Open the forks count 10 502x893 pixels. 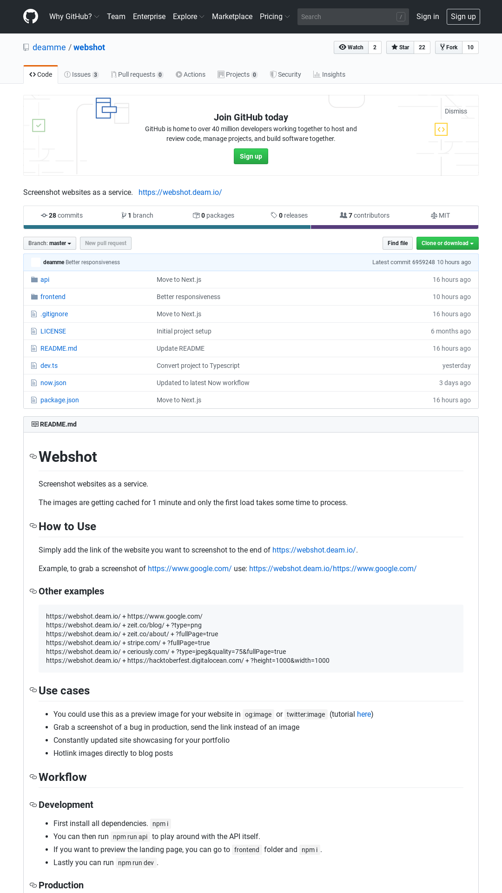pos(470,47)
